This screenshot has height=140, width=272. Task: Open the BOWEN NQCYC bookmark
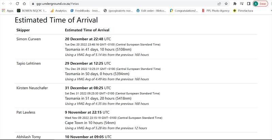pos(32,11)
